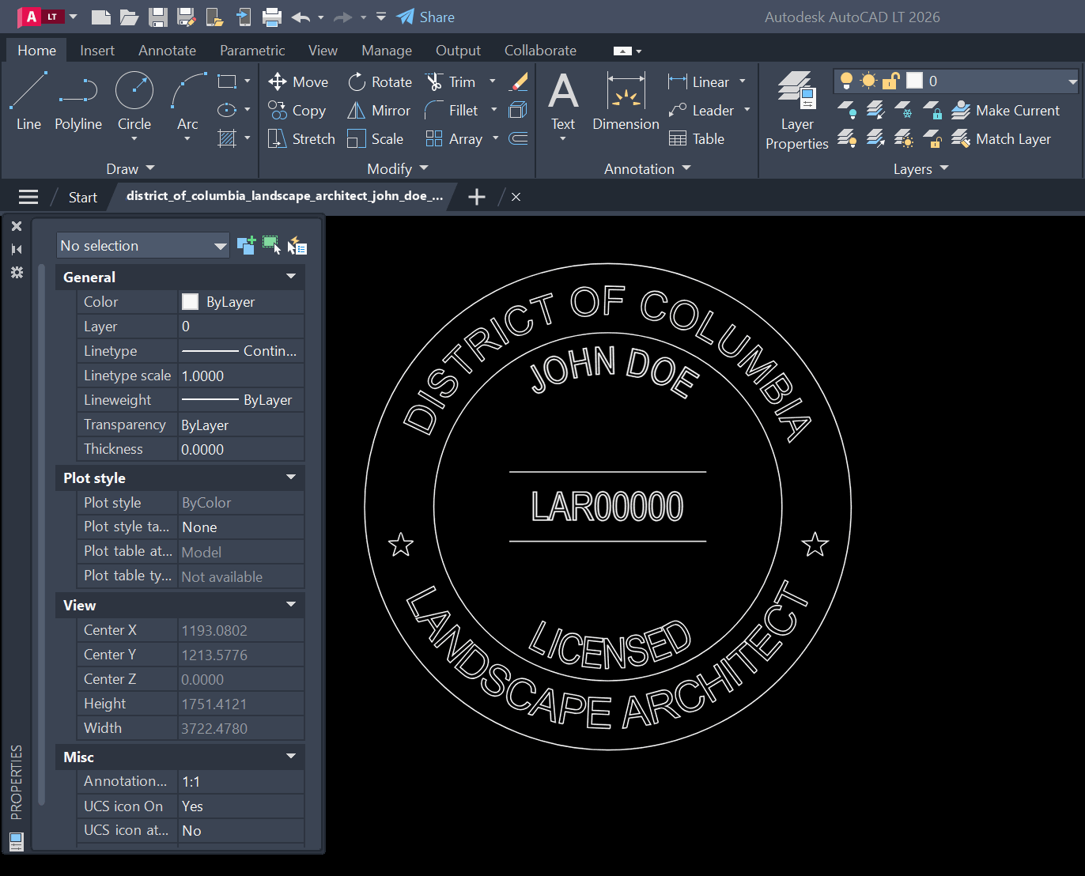Select the Polyline tool
Image resolution: width=1085 pixels, height=876 pixels.
[78, 100]
